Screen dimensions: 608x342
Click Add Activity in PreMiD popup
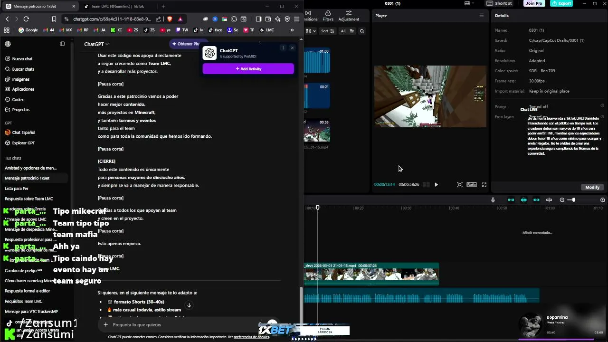pos(248,69)
